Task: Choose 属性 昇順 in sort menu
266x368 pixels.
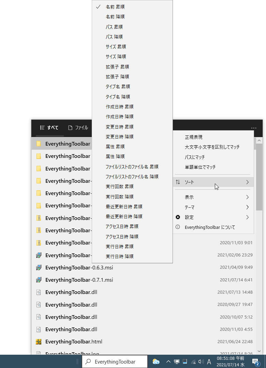Action: pos(132,146)
